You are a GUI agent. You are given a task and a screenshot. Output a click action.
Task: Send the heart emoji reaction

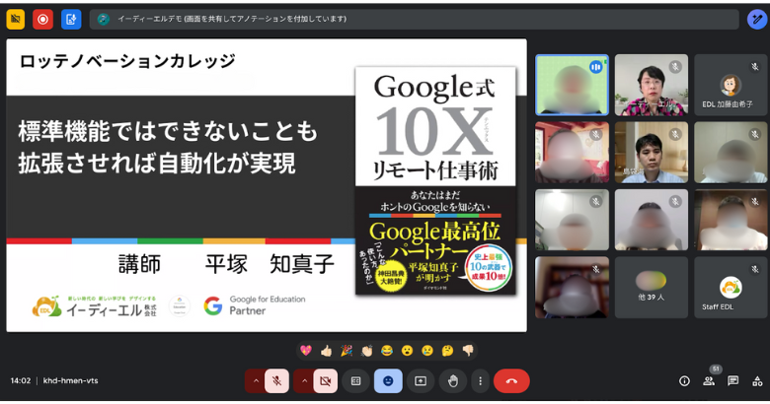(306, 351)
